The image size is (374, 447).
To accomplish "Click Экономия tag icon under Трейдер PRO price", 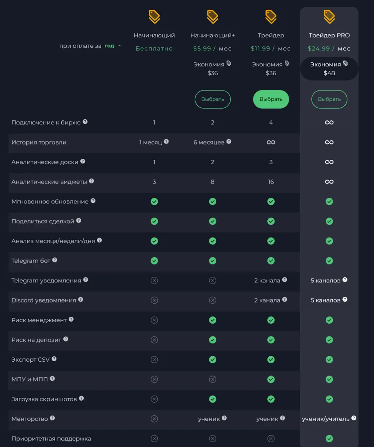I will coord(346,63).
